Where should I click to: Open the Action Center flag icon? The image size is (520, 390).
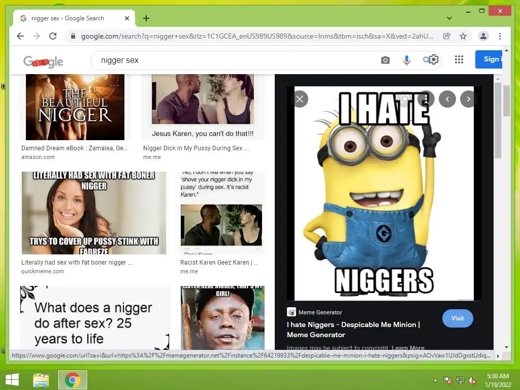(x=448, y=380)
